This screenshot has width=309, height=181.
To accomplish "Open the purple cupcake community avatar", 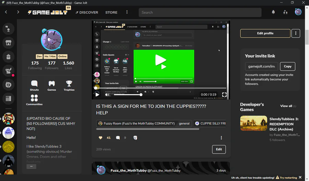I will click(9, 133).
